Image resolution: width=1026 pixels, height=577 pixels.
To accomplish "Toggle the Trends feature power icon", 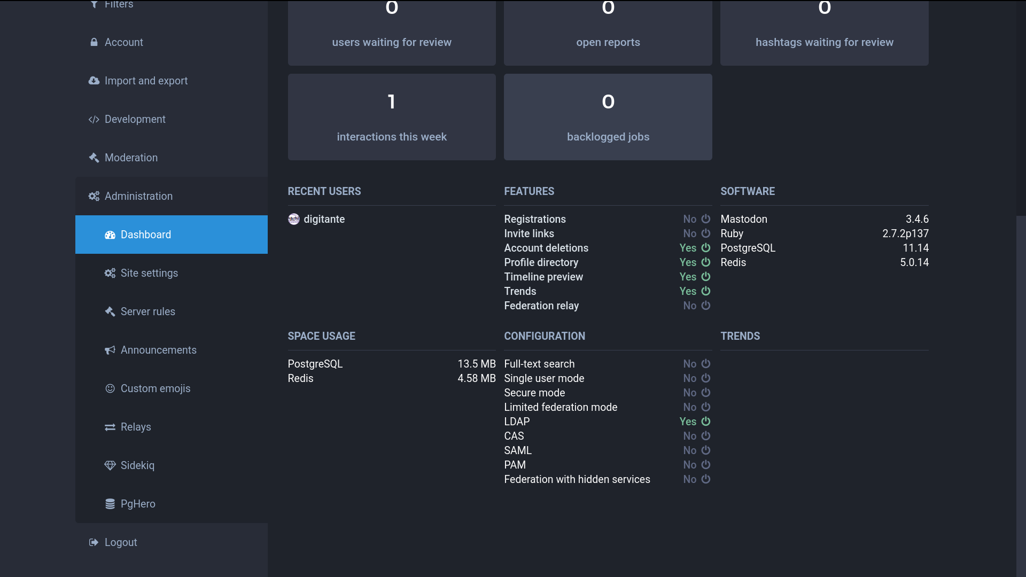I will pos(706,291).
